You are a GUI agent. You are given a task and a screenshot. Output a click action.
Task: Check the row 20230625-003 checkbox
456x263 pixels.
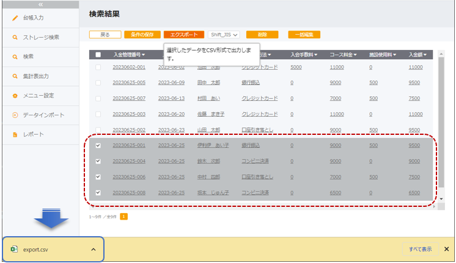coord(98,114)
